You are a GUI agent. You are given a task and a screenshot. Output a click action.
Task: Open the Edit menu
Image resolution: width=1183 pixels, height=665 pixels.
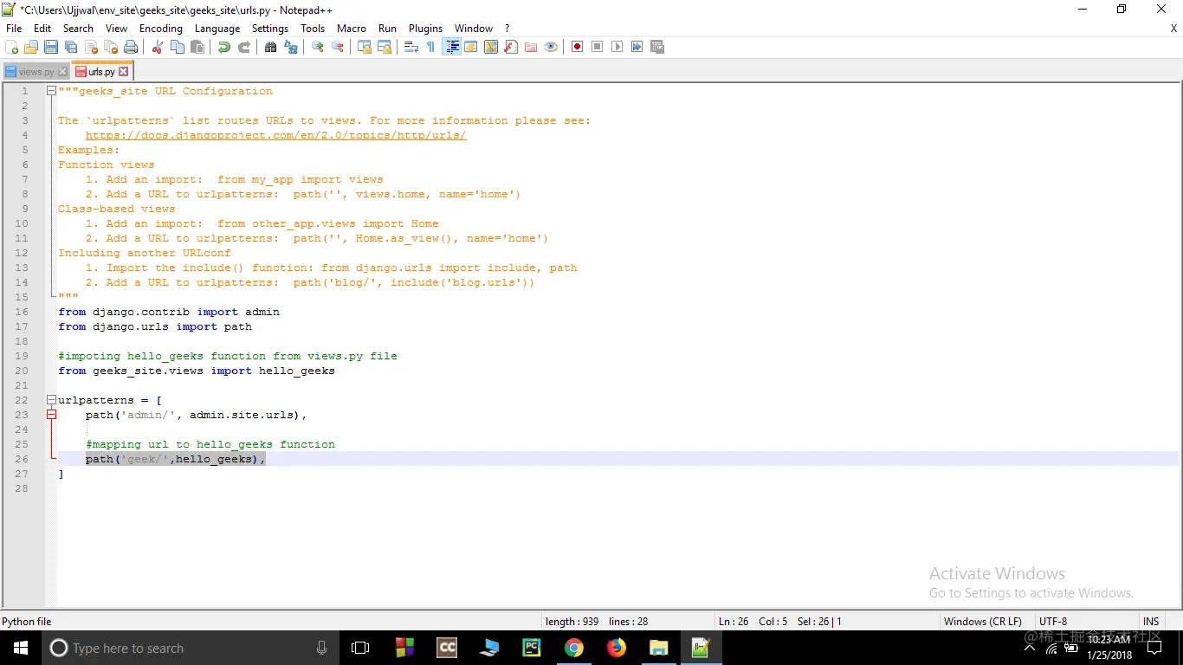42,29
